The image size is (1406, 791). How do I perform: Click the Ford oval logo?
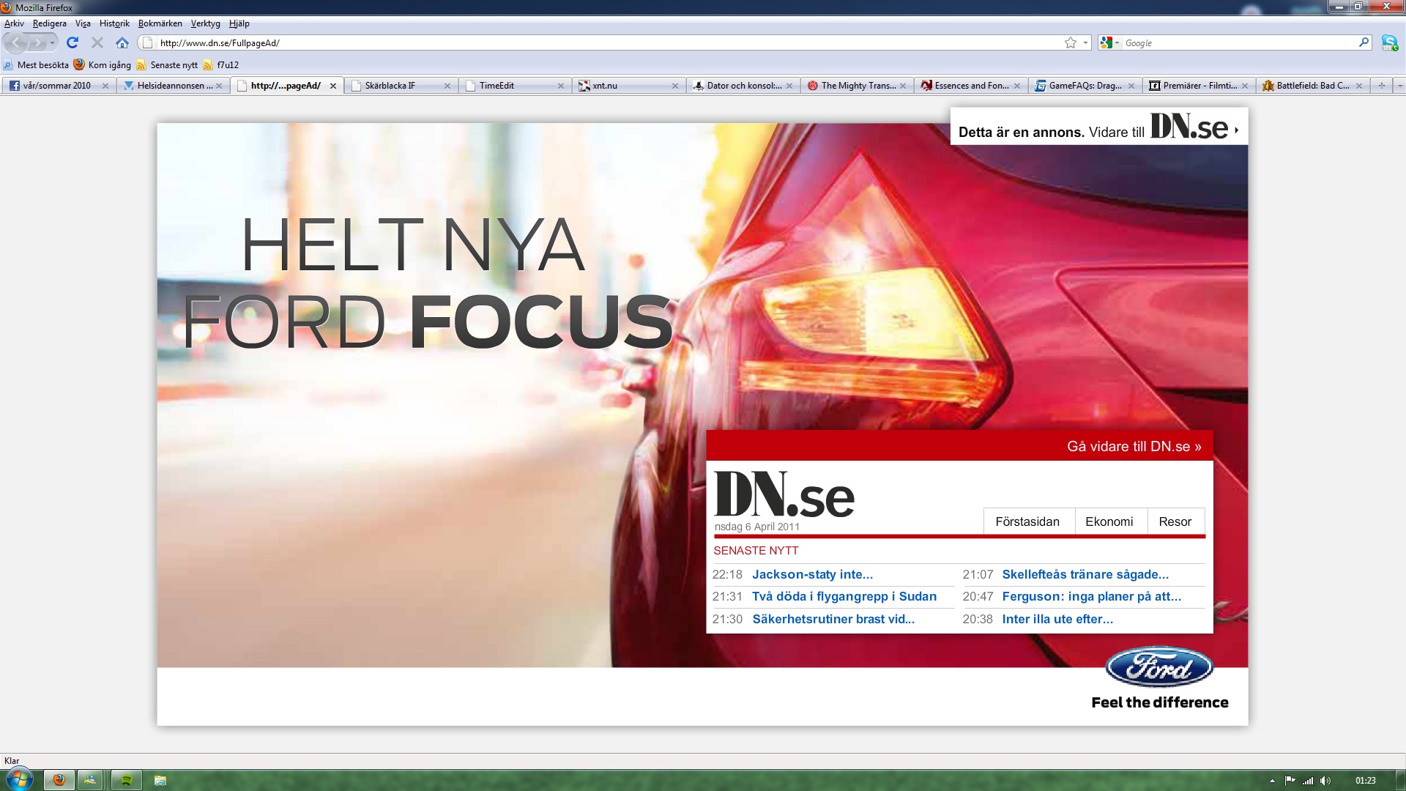1159,666
